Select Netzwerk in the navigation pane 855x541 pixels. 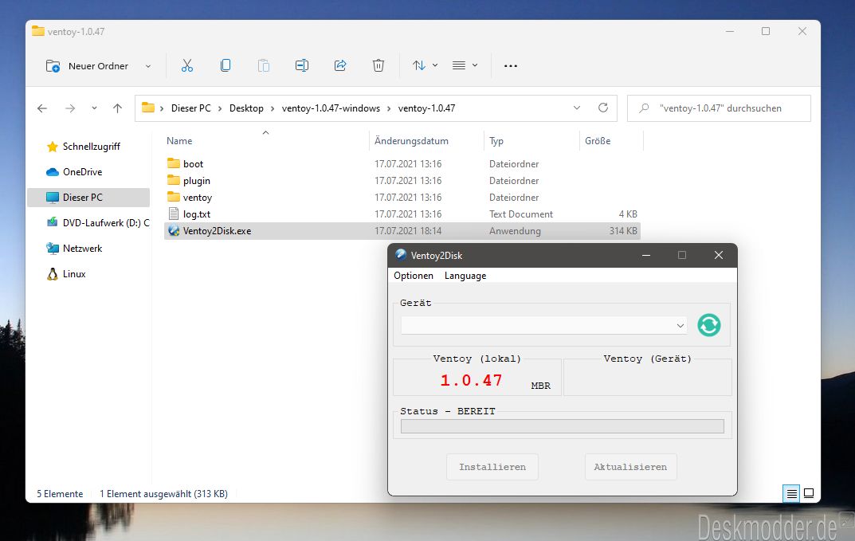coord(82,248)
